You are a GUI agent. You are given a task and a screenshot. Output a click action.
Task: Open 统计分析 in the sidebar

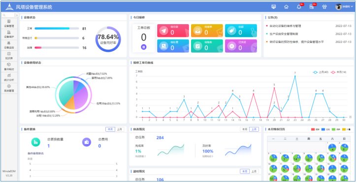tap(9, 77)
